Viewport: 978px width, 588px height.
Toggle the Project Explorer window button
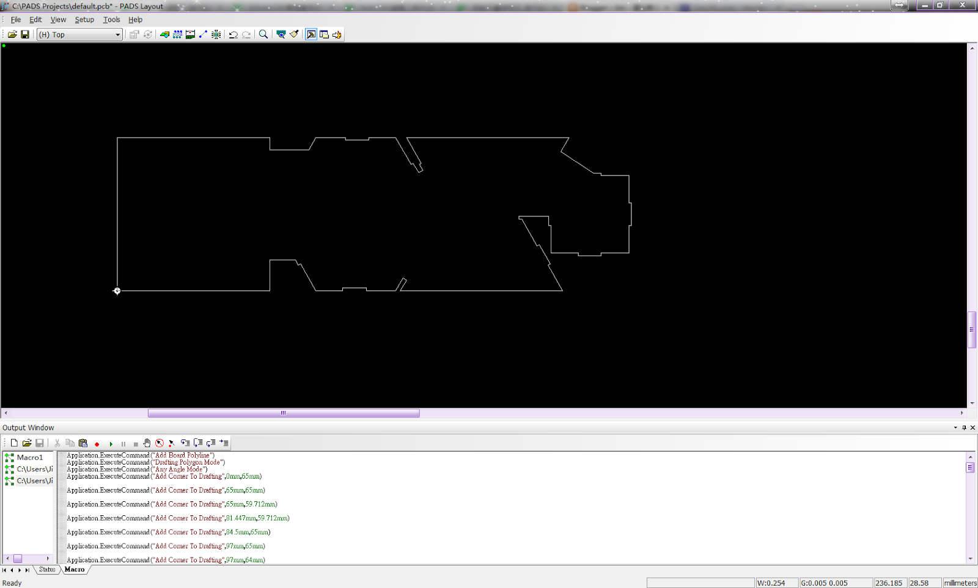324,35
